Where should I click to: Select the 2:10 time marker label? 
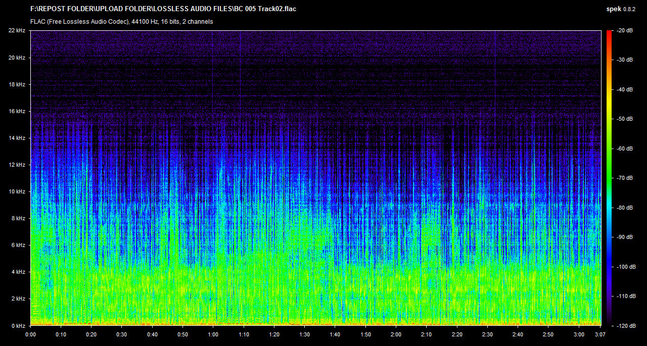427,334
